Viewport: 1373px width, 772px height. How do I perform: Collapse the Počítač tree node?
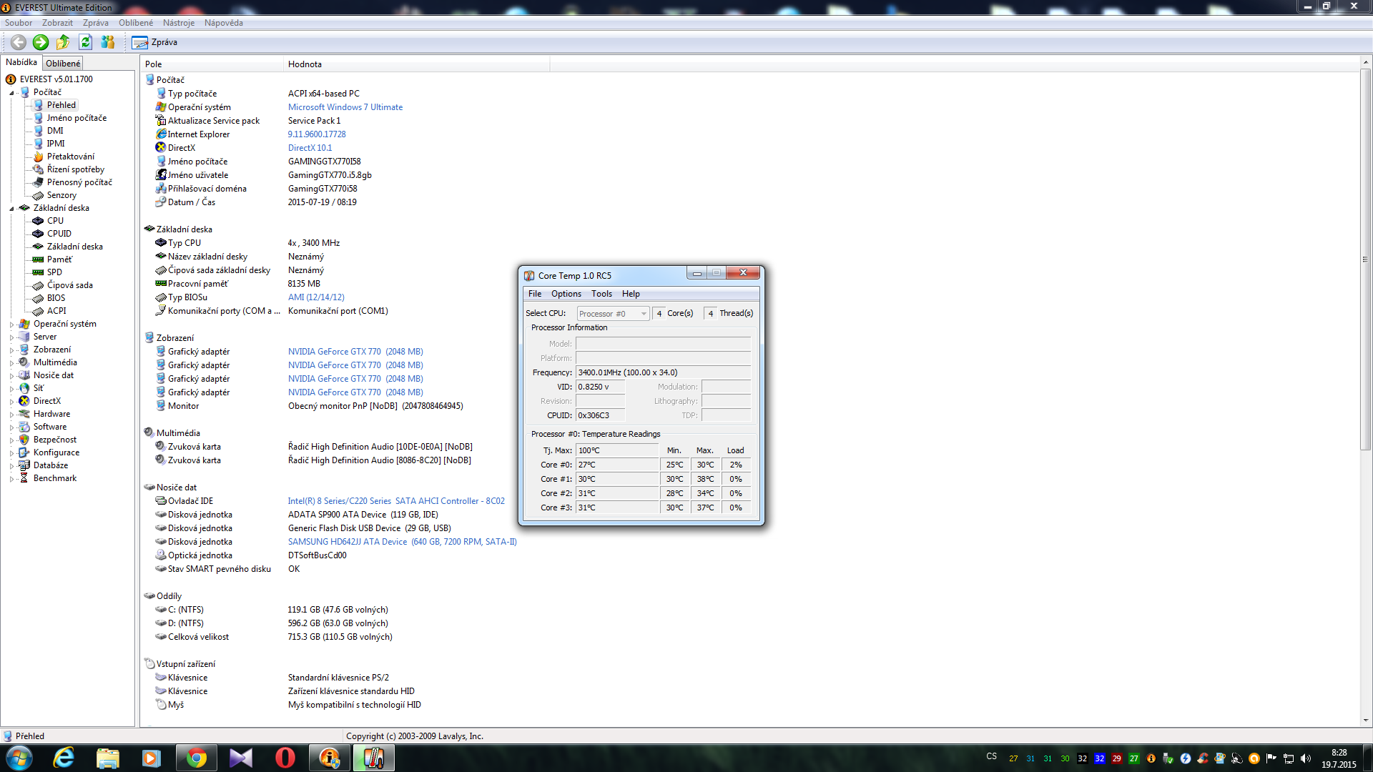pos(11,93)
